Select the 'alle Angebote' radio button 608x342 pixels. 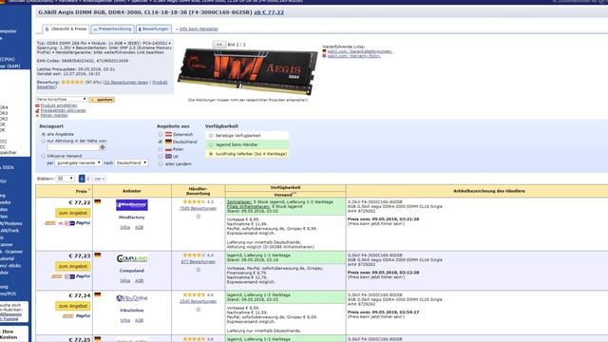[44, 134]
